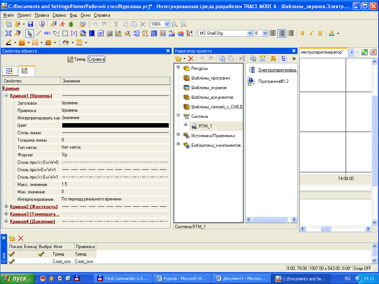Click the red running man icon
Viewport: 379px width, 284px height.
point(62,24)
